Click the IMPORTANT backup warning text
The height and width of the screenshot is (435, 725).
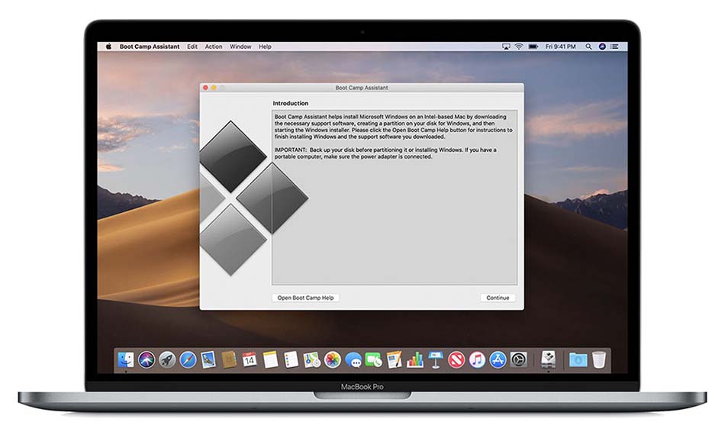[385, 153]
